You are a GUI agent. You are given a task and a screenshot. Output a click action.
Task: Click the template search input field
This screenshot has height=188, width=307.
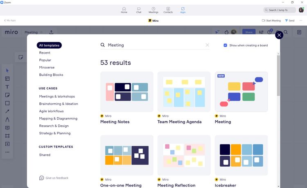(x=156, y=45)
